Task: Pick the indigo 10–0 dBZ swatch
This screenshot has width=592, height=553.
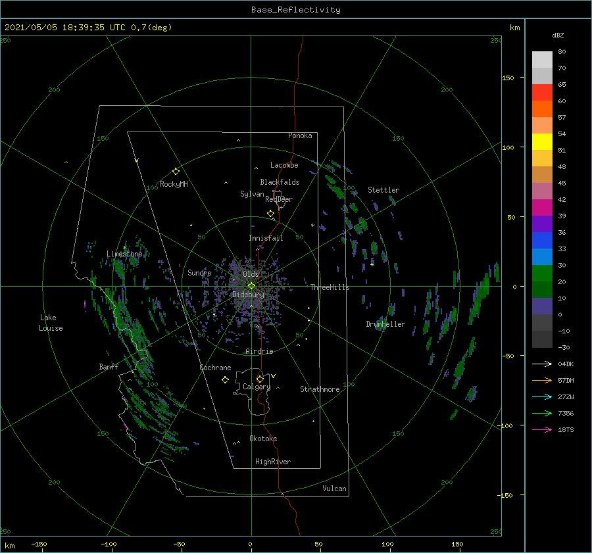Action: point(542,306)
